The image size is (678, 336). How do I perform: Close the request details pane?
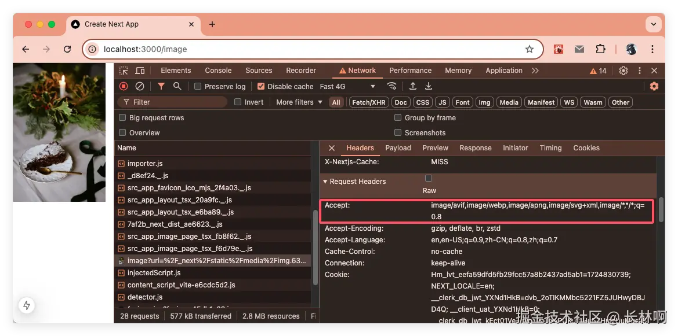[x=332, y=148]
